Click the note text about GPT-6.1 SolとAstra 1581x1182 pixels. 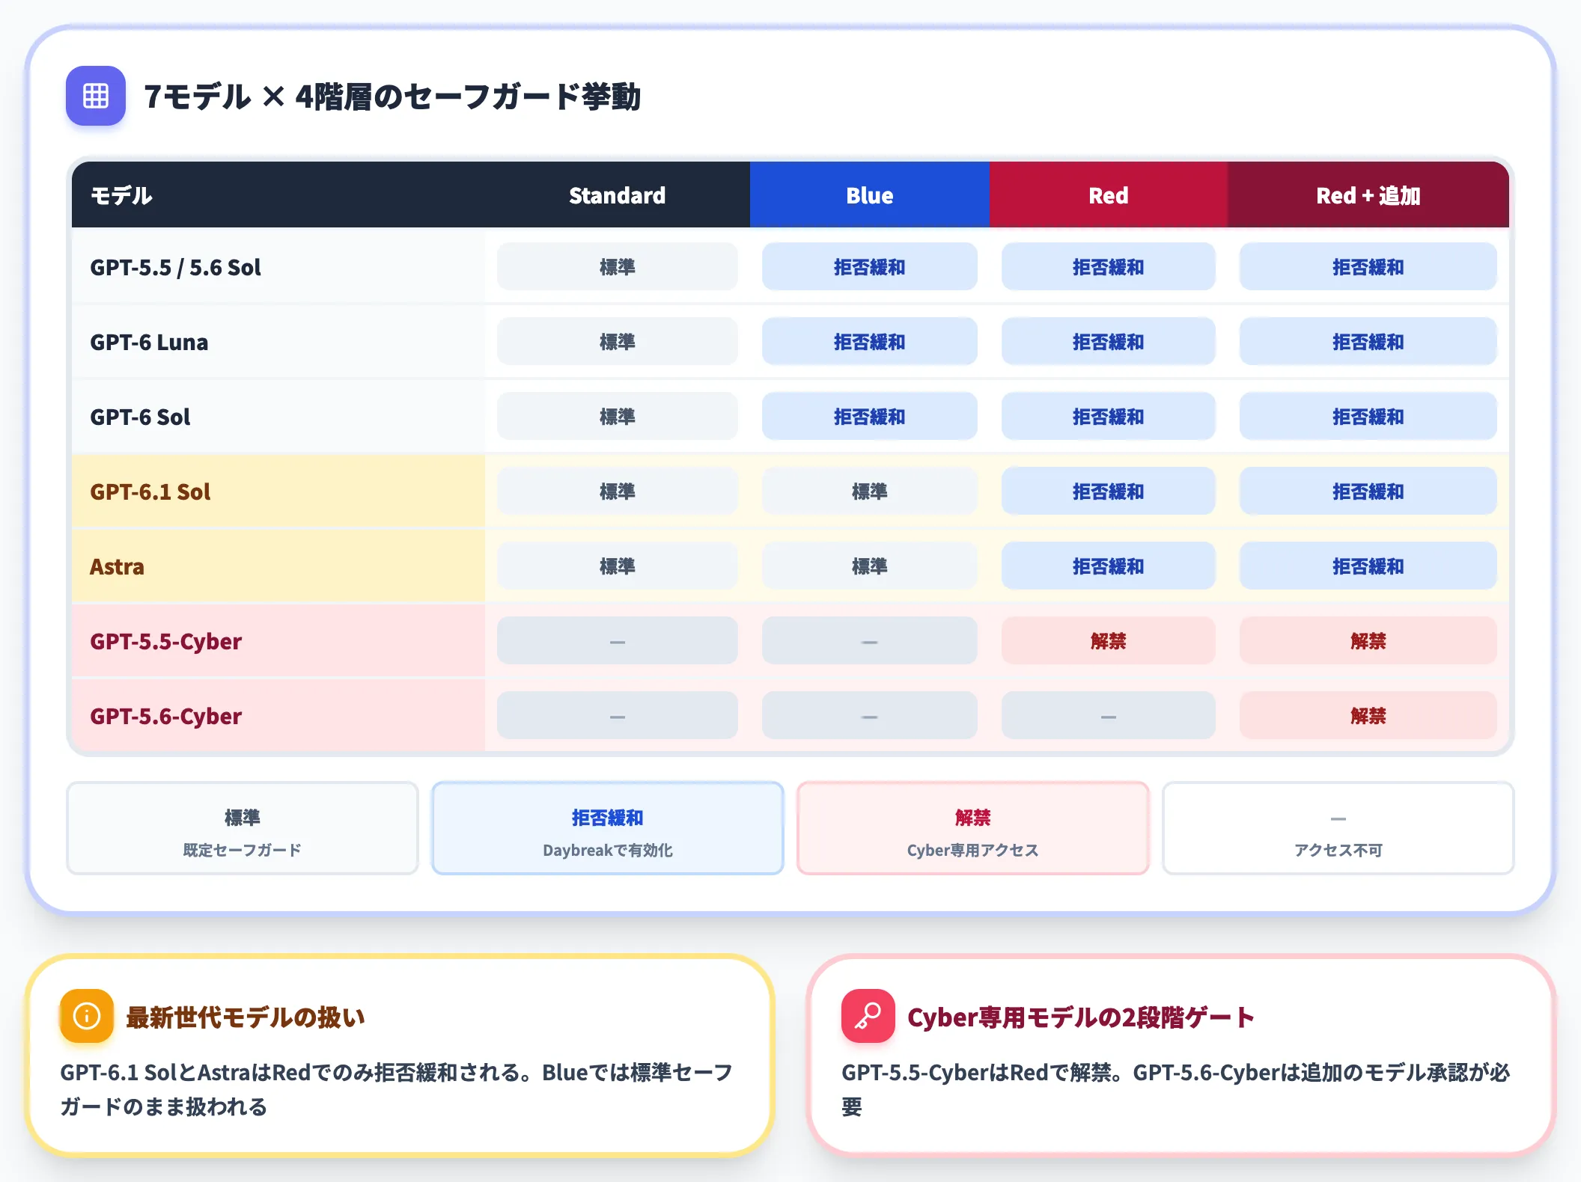[x=397, y=1089]
